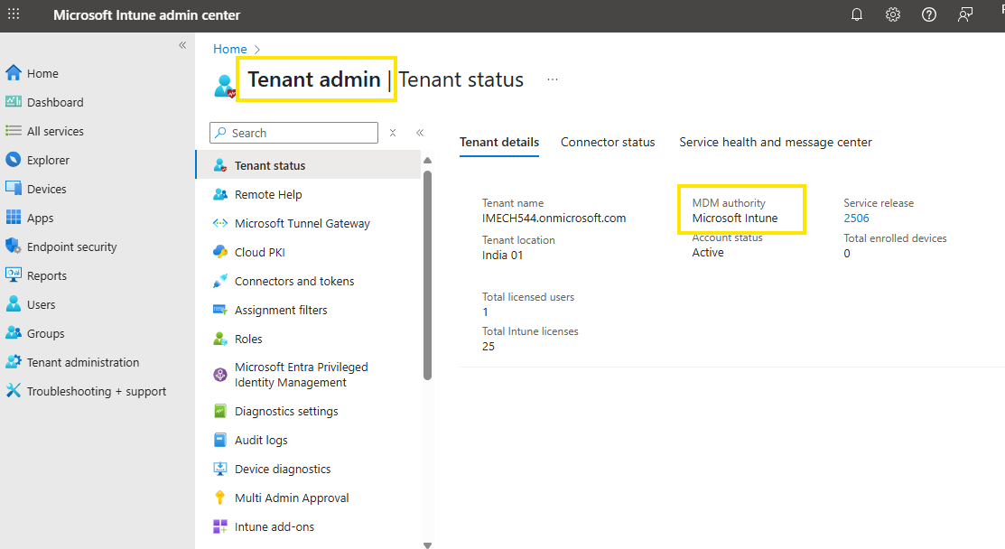The width and height of the screenshot is (1005, 549).
Task: Open the 2506 service release link
Action: click(x=856, y=218)
